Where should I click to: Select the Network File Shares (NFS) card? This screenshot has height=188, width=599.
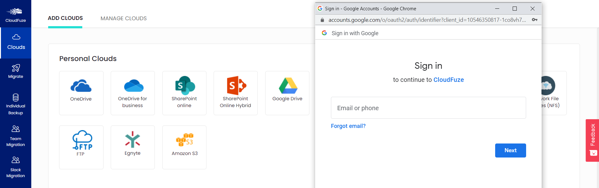coord(554,93)
